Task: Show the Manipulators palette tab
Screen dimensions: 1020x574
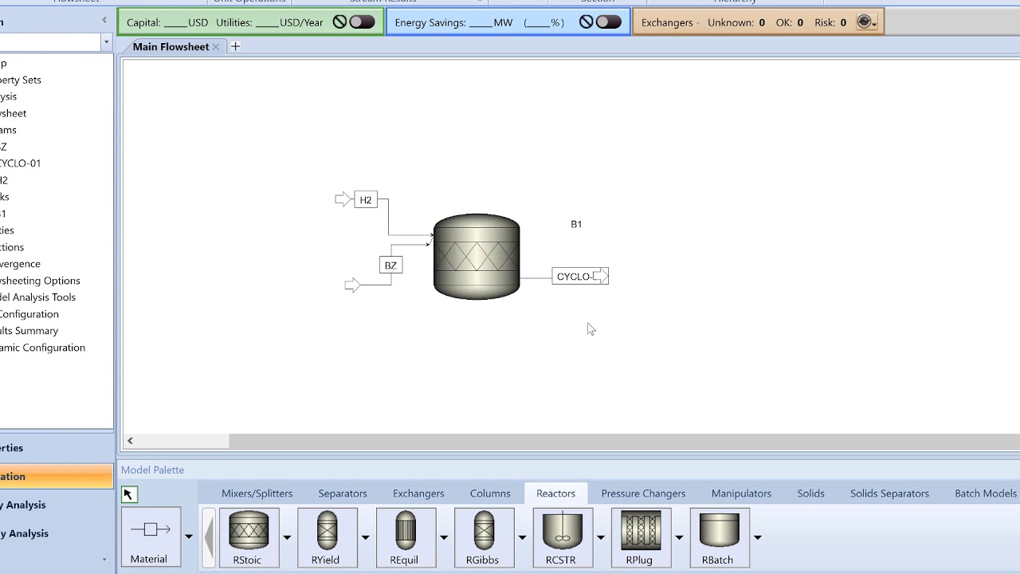Action: click(x=741, y=493)
